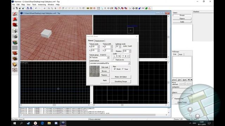Select the red Camera tool
Image resolution: width=225 pixels, height=126 pixels.
click(x=15, y=25)
